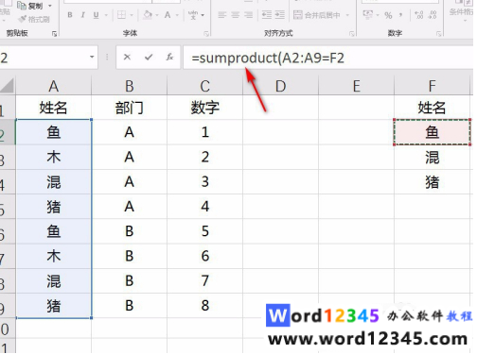The image size is (477, 354).
Task: Open Alignment (对齐方式) dialog launcher
Action: click(x=352, y=34)
